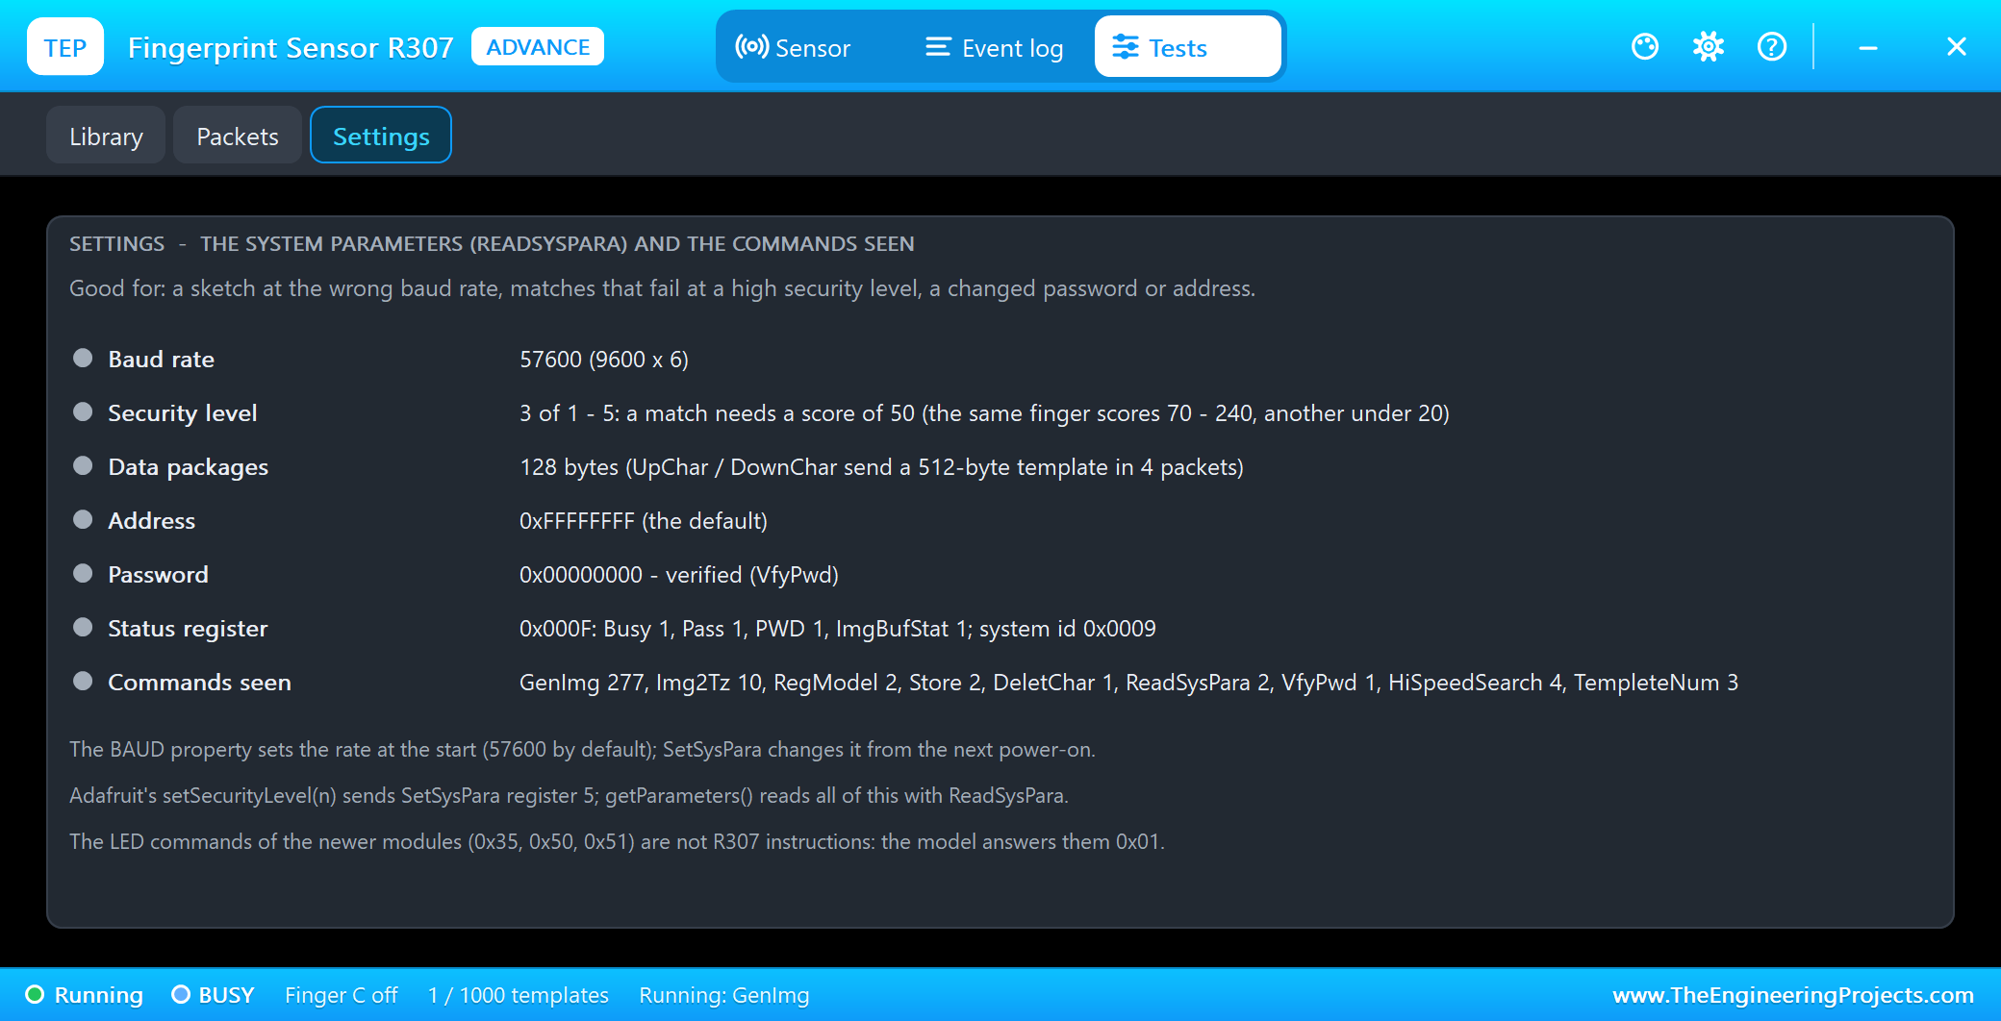Image resolution: width=2001 pixels, height=1021 pixels.
Task: Click the LED commands note line
Action: pos(617,841)
